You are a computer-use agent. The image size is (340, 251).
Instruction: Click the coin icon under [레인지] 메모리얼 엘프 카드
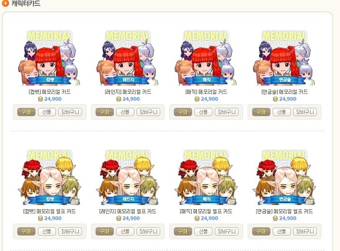pyautogui.click(x=119, y=219)
